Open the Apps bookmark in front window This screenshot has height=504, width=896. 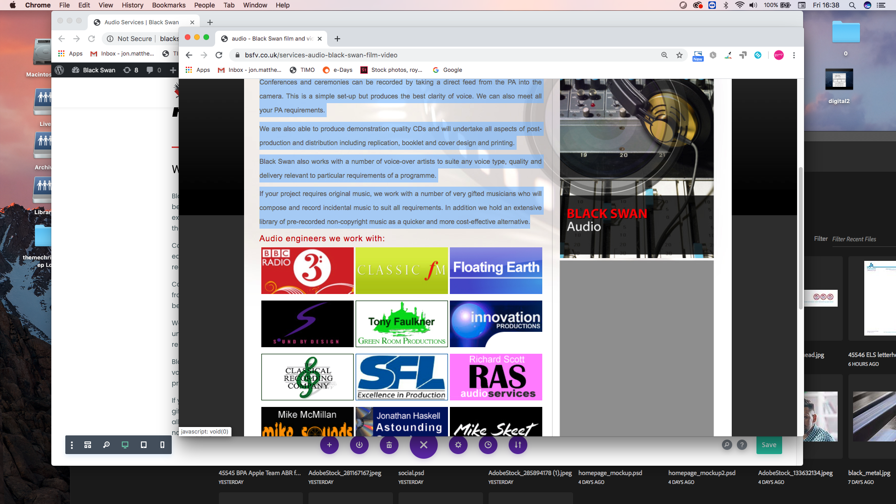[198, 70]
